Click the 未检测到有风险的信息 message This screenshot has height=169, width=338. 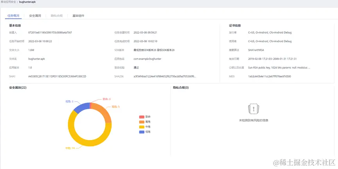[254, 120]
